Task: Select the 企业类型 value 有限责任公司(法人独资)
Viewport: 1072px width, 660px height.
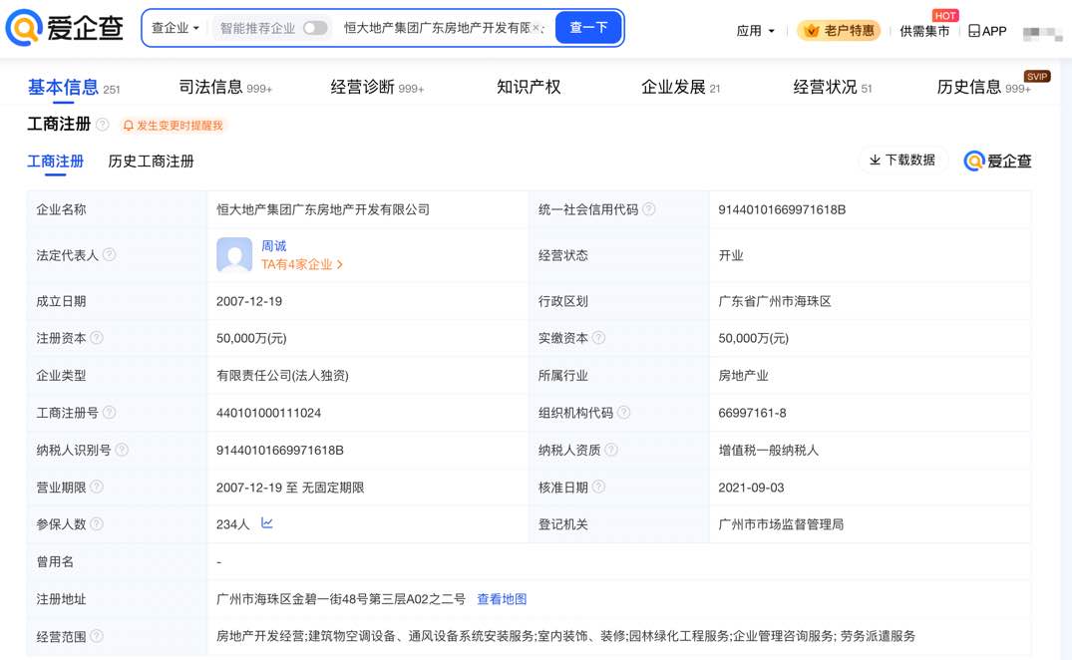Action: [x=282, y=376]
